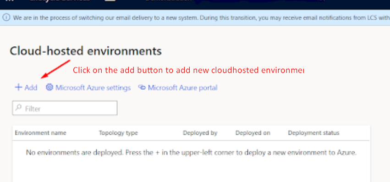Viewport: 390px width, 182px height.
Task: Click the red annotation instruction text
Action: point(188,71)
